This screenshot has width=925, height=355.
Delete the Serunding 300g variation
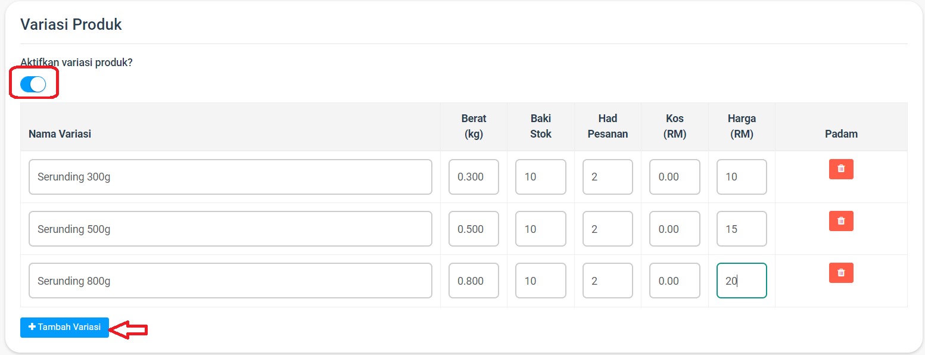click(841, 169)
